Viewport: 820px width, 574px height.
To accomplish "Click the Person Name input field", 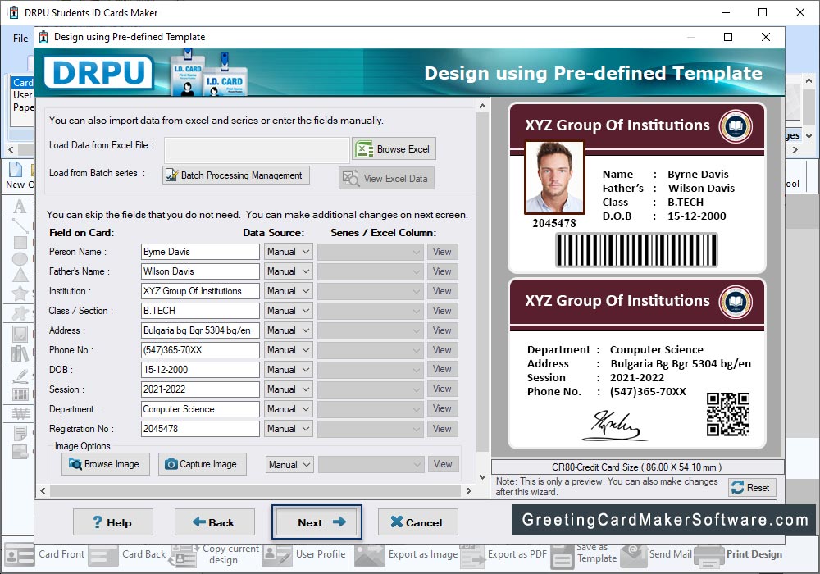I will click(x=200, y=252).
